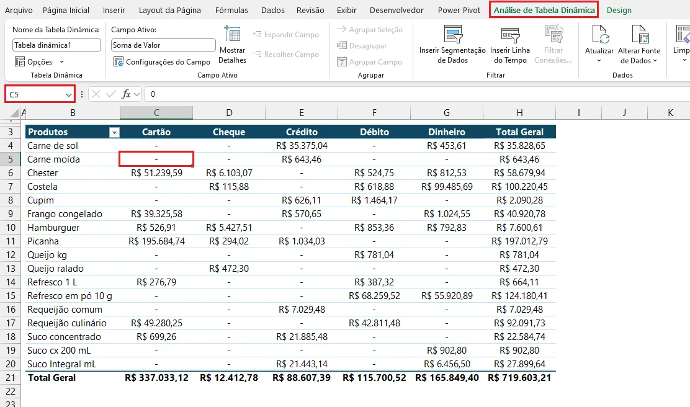690x407 pixels.
Task: Expand the Name Box dropdown arrow
Action: [69, 94]
